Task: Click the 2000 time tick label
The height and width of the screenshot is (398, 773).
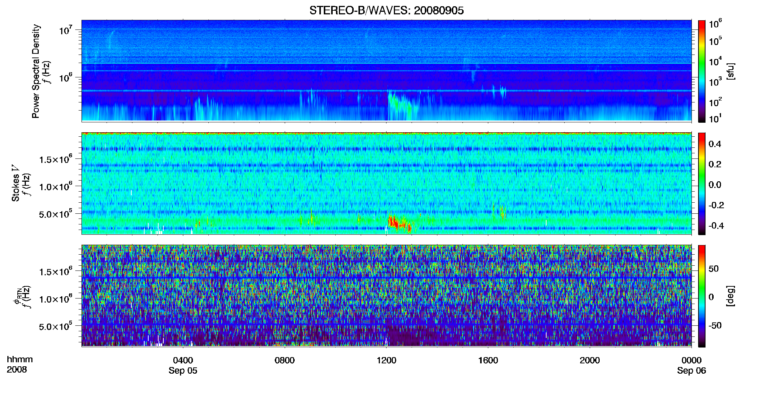Action: coord(590,360)
